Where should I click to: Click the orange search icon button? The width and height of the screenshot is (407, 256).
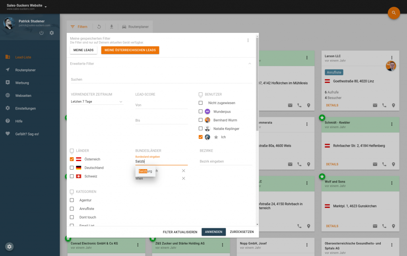[x=393, y=13]
